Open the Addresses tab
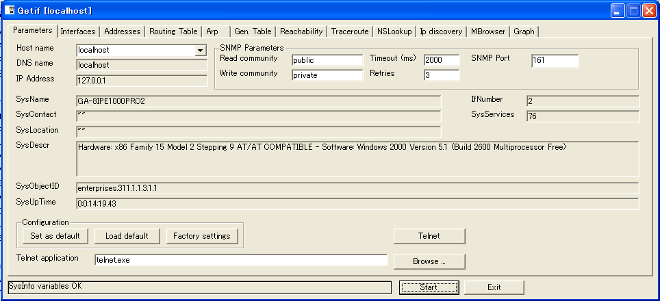Image resolution: width=660 pixels, height=301 pixels. (x=123, y=31)
